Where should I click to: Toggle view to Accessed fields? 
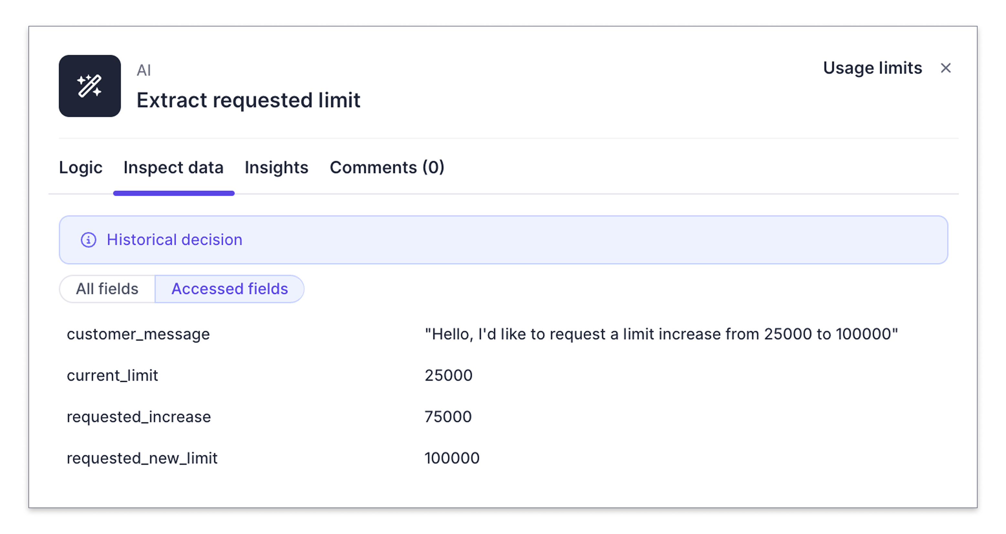[x=230, y=289]
